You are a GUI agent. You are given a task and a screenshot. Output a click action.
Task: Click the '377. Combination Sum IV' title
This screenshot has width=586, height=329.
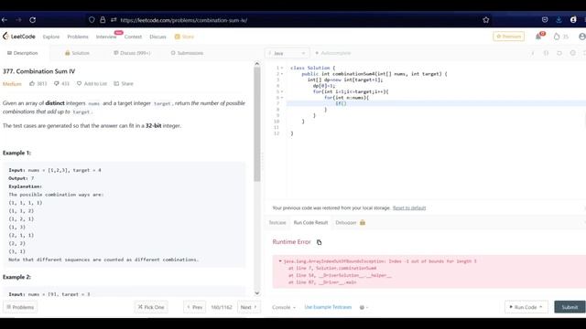(38, 71)
